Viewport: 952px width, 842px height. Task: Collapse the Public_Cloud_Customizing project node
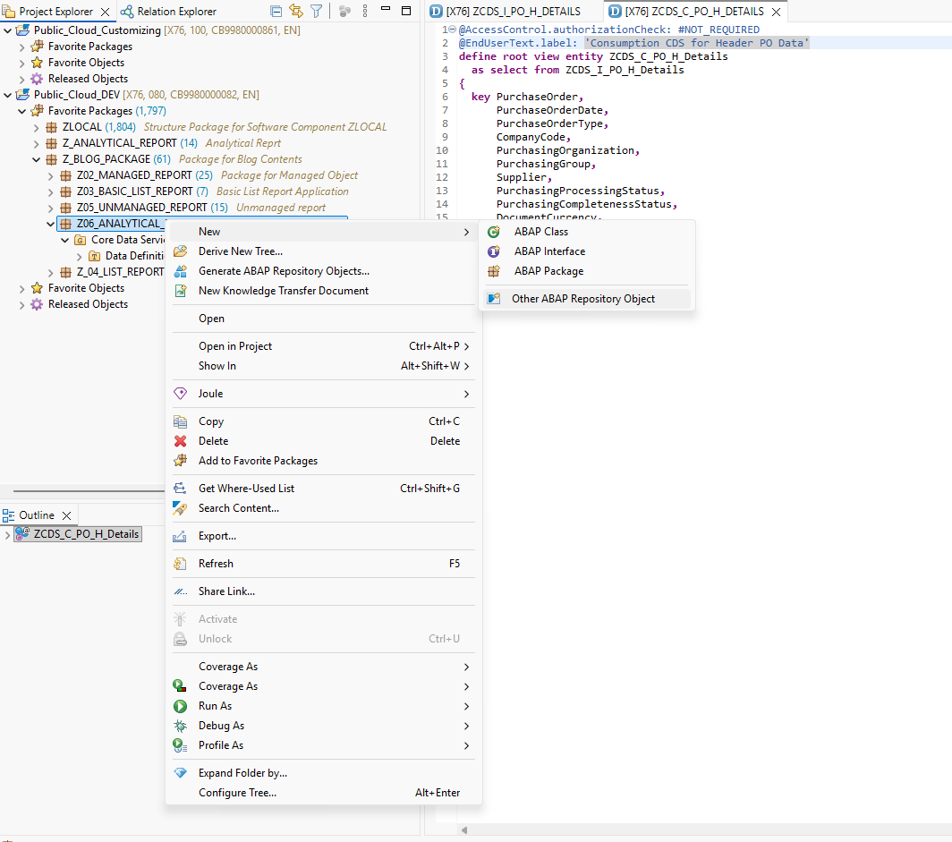pyautogui.click(x=8, y=30)
